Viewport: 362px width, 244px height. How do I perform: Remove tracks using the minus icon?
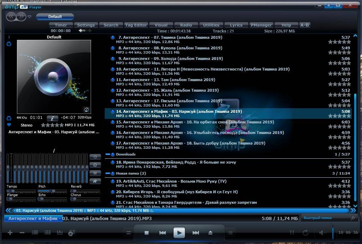tap(22, 232)
